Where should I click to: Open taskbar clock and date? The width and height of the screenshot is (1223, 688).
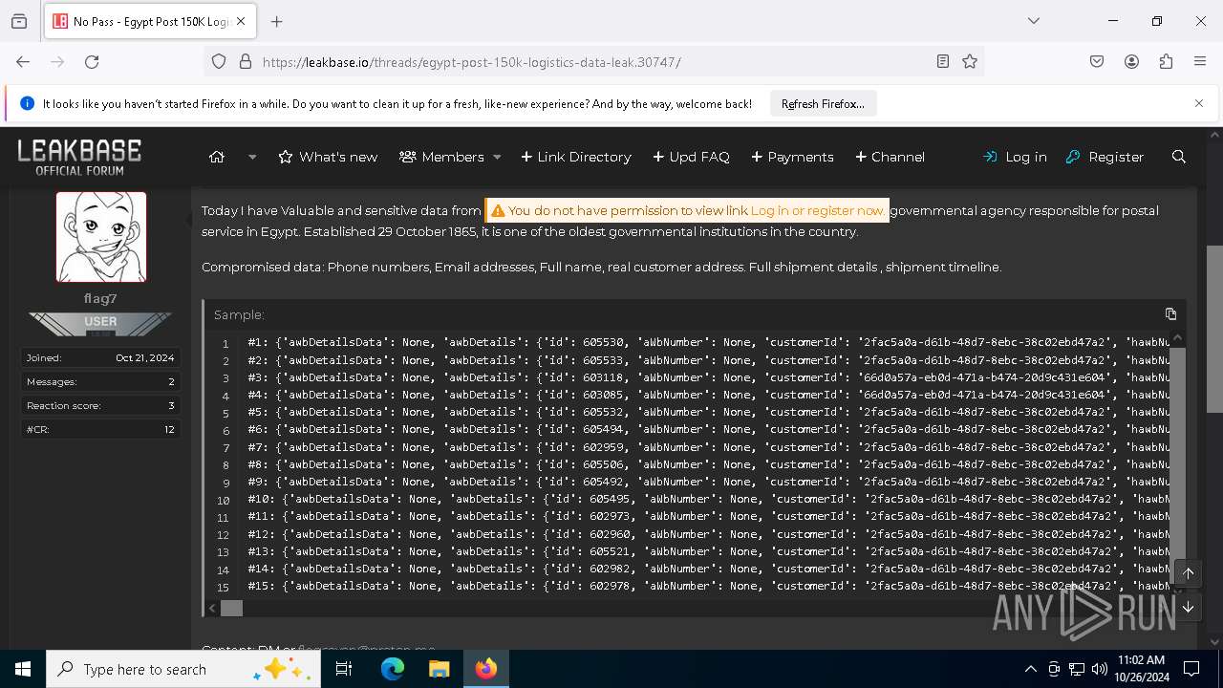tap(1141, 669)
